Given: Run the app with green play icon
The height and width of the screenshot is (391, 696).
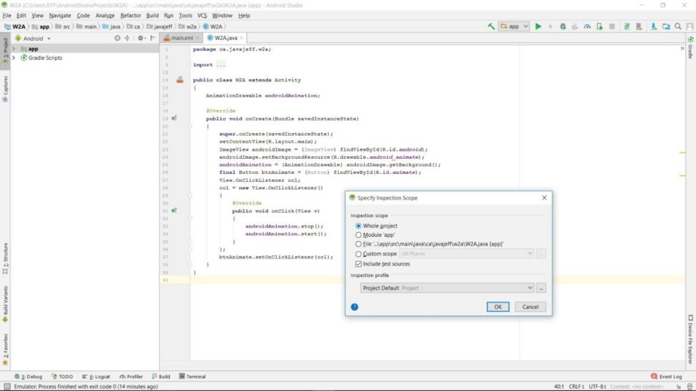Looking at the screenshot, I should [x=538, y=26].
